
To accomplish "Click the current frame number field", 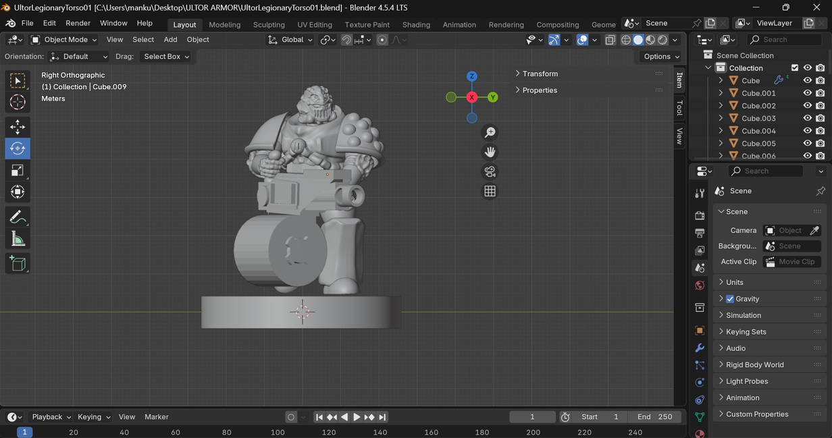I will pyautogui.click(x=532, y=417).
